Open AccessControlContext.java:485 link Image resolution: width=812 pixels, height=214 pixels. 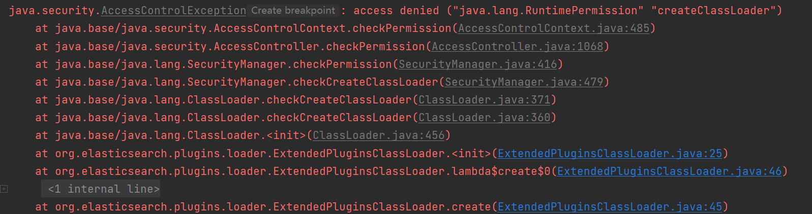(554, 28)
